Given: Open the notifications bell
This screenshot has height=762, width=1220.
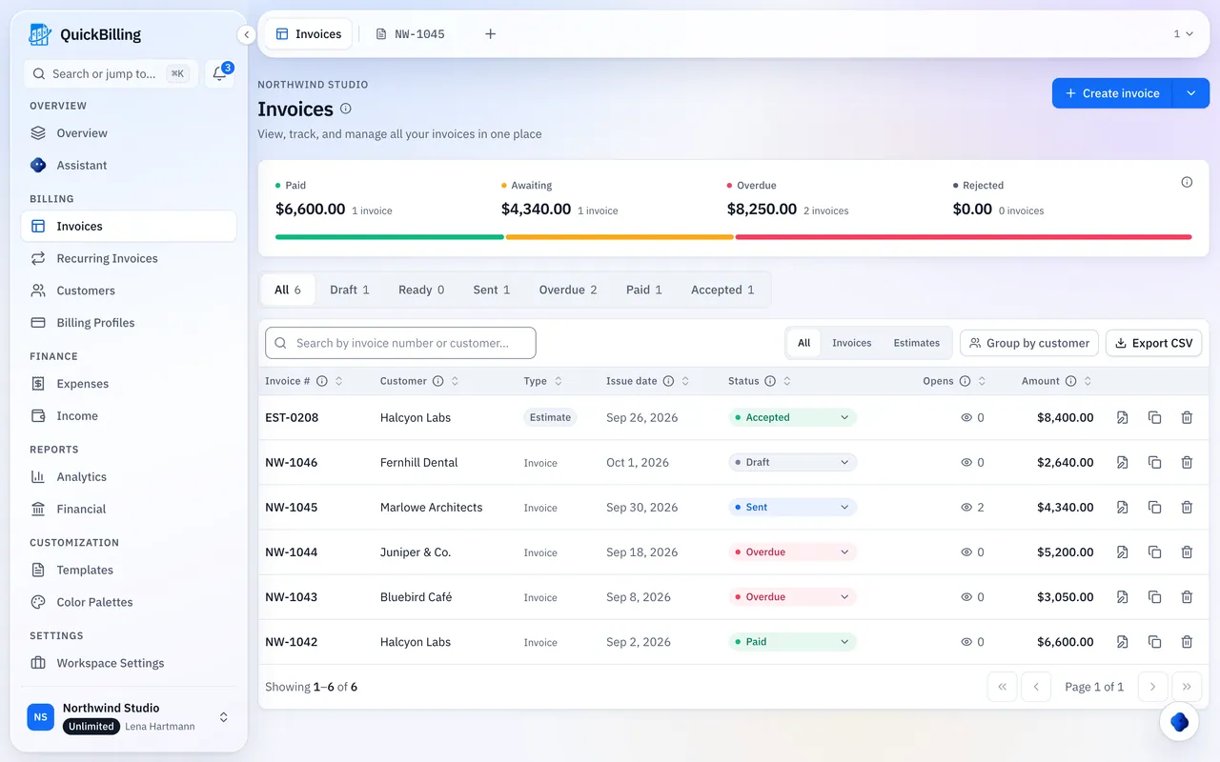Looking at the screenshot, I should tap(219, 74).
